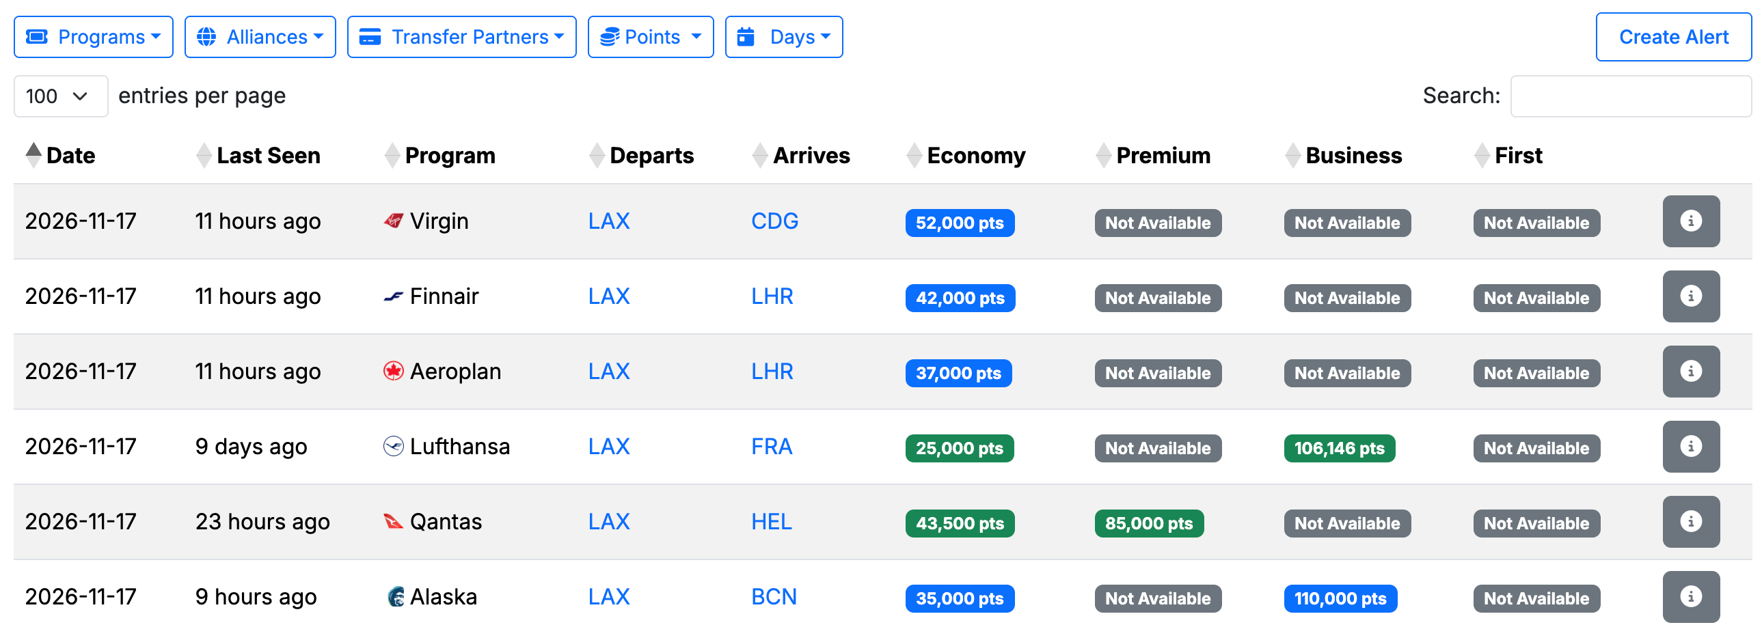The height and width of the screenshot is (627, 1762).
Task: Expand the Points filter menu
Action: (651, 37)
